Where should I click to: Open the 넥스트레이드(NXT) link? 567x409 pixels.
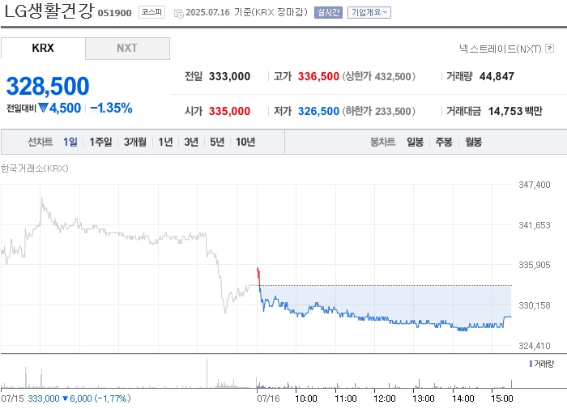(x=501, y=49)
